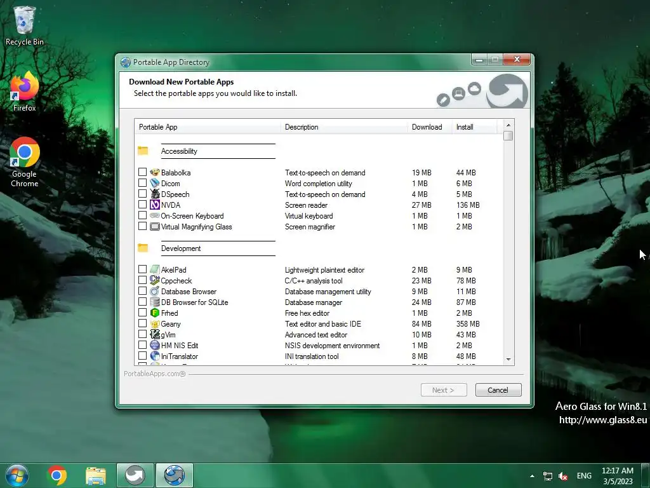Check the DSpeech checkbox
650x488 pixels.
142,193
